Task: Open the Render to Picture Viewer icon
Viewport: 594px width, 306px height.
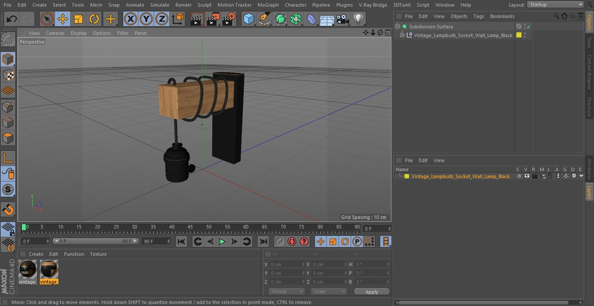Action: [212, 19]
